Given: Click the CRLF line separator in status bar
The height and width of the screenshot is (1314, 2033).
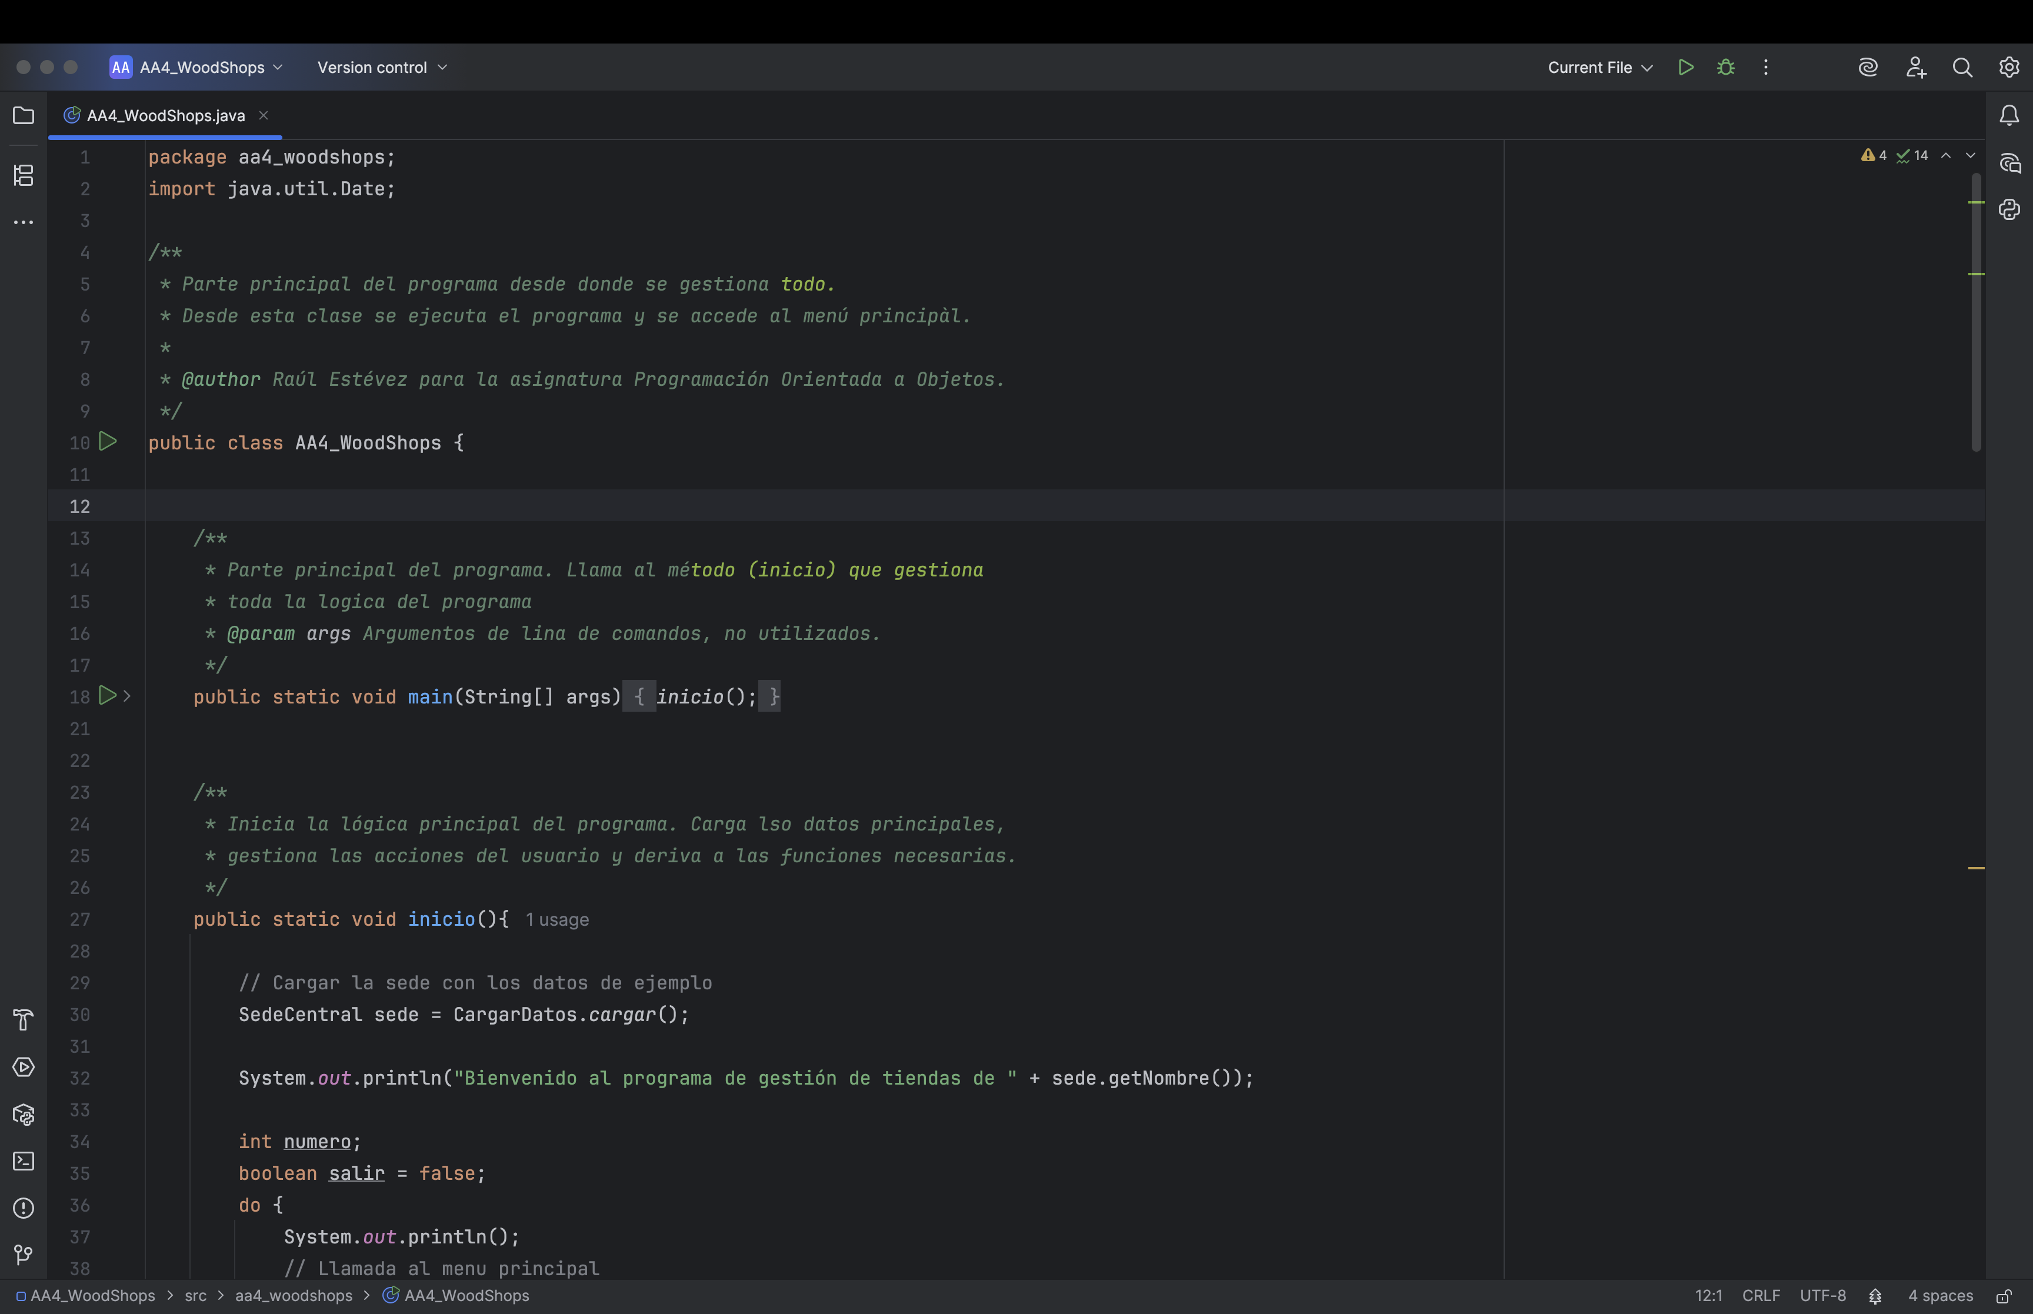Looking at the screenshot, I should [x=1760, y=1295].
